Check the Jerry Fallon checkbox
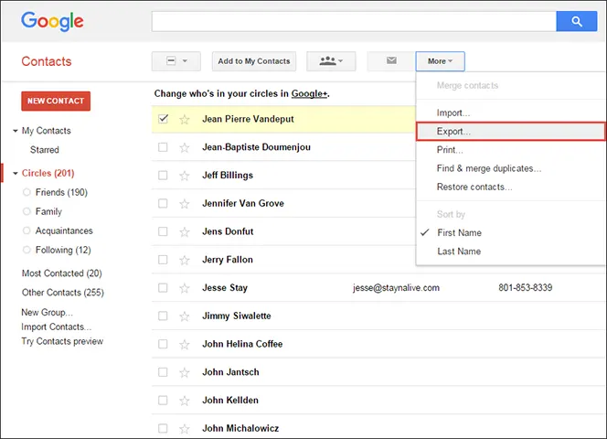The image size is (607, 439). click(163, 260)
